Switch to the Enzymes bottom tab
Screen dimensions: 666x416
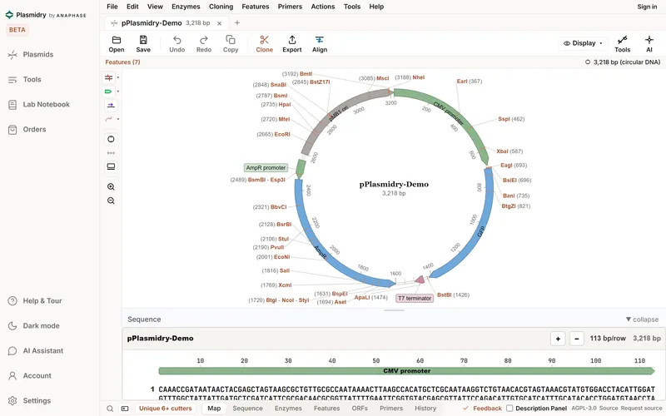288,409
